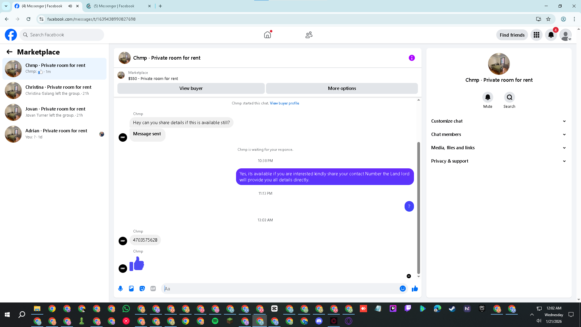Open the listing thumbnail in right panel
The image size is (581, 327).
[x=499, y=64]
